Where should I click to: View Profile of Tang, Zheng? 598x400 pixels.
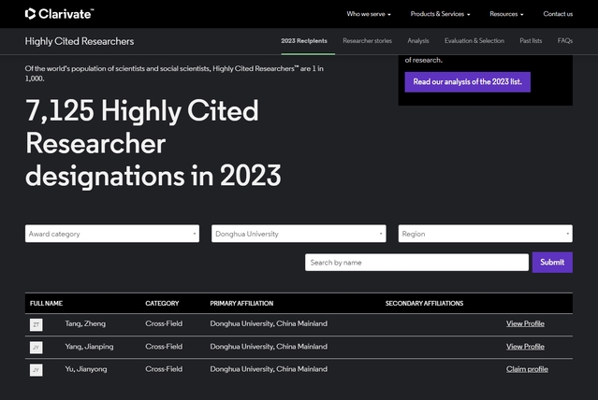[x=525, y=323]
